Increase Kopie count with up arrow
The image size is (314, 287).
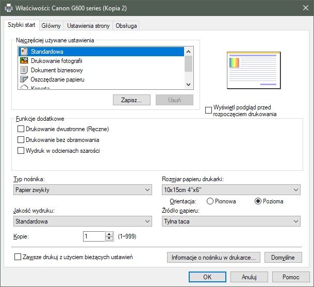(109, 234)
